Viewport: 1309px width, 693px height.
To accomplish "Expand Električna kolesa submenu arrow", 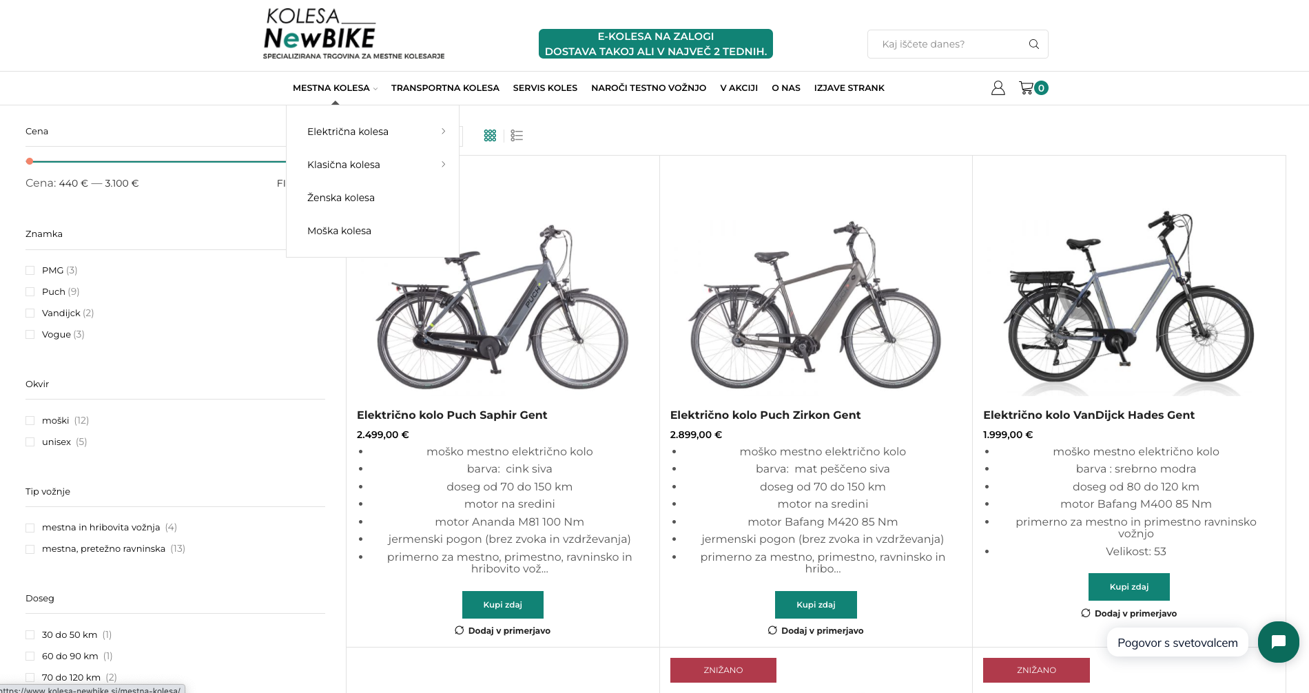I will click(443, 132).
